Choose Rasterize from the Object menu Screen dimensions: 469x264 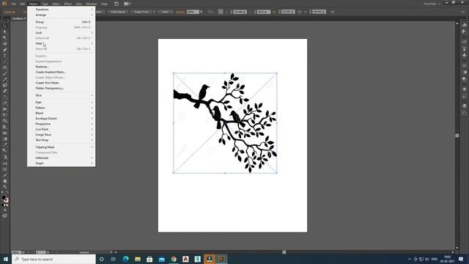coord(62,67)
